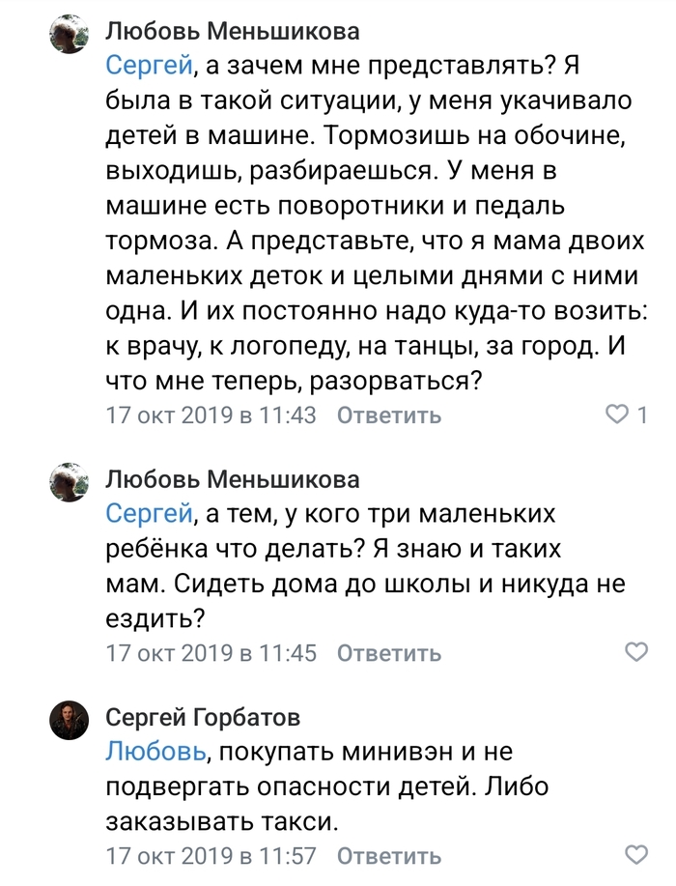Click the Сергей mention before 'а зачем мне представлять'
The height and width of the screenshot is (886, 676).
point(150,66)
